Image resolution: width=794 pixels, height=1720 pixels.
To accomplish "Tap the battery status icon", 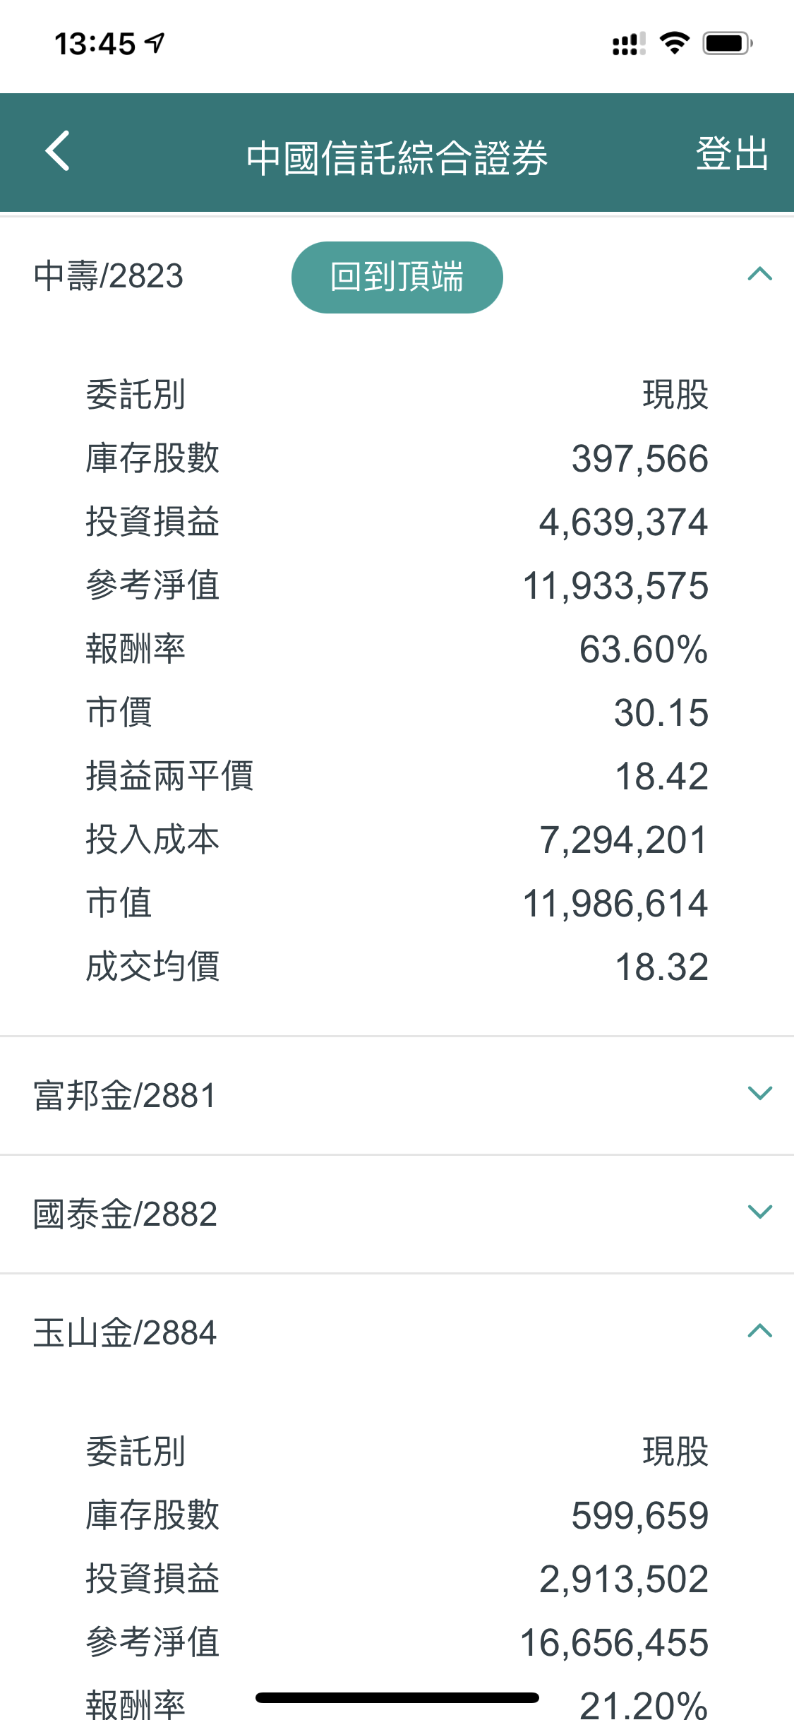I will [x=728, y=44].
